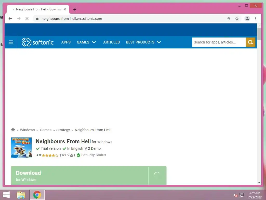Open Chrome three-dot menu
Screen dimensions: 266x200
pos(256,18)
